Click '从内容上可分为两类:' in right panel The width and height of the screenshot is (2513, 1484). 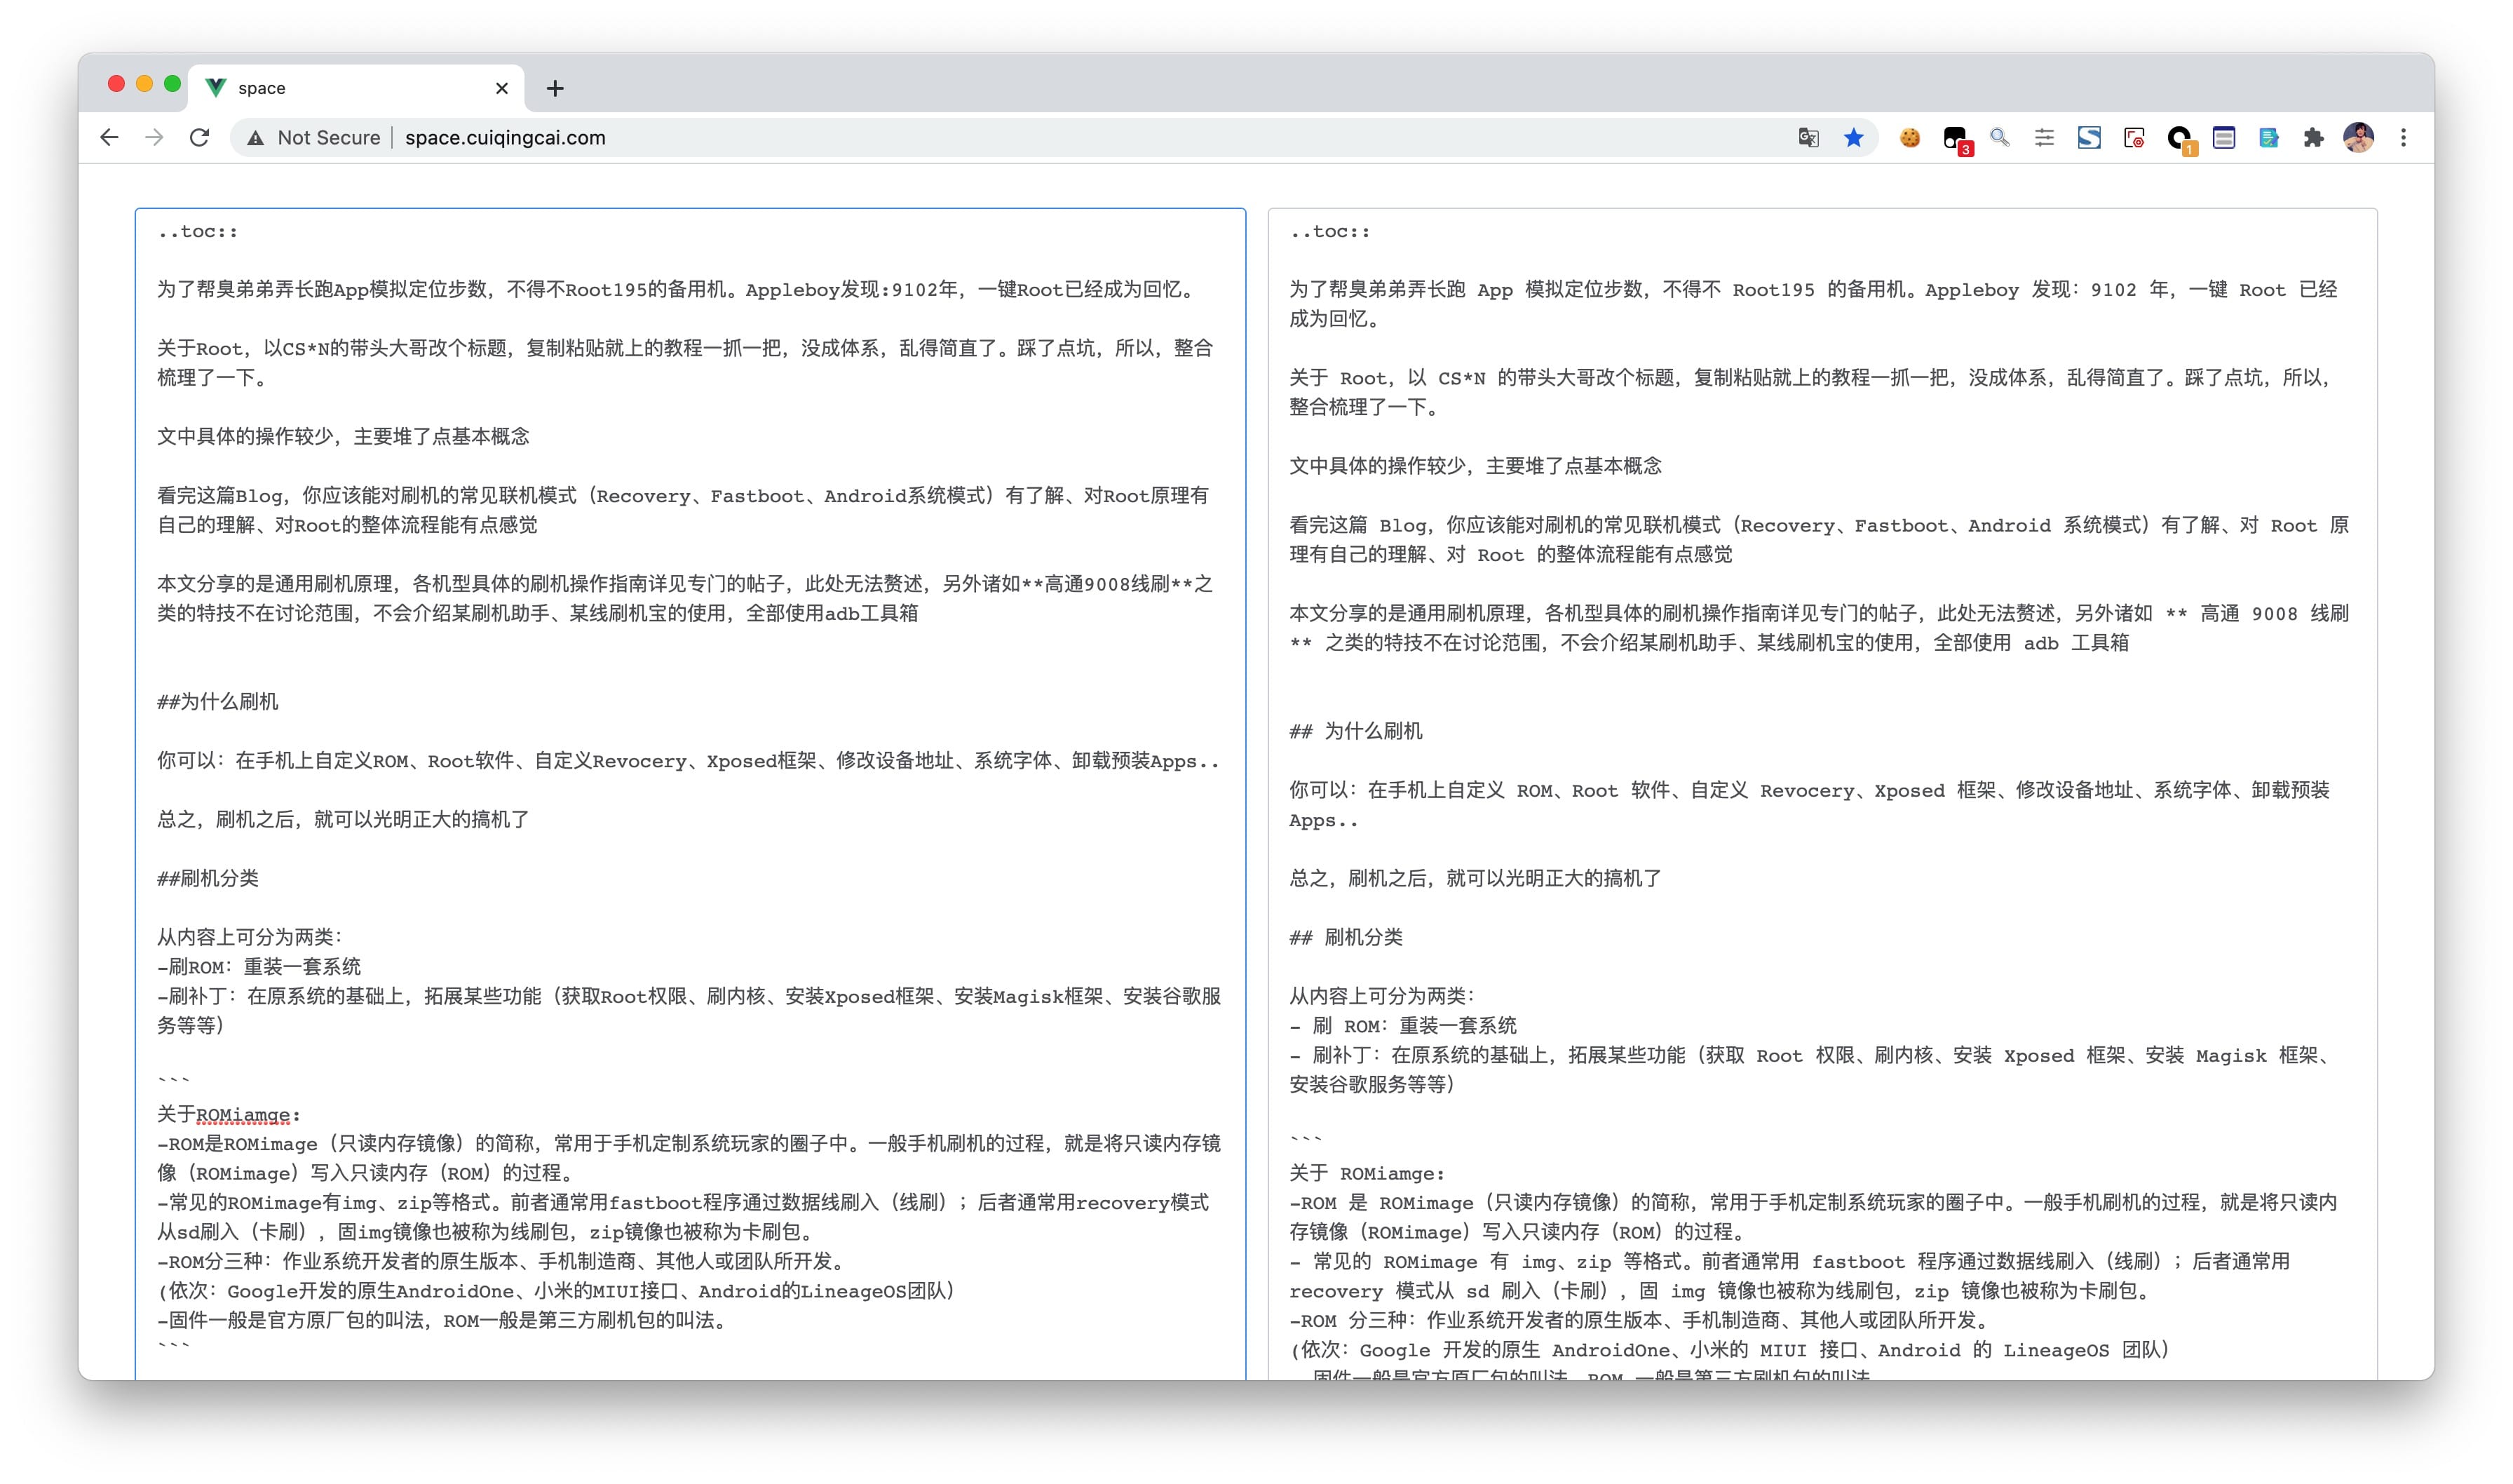1383,996
